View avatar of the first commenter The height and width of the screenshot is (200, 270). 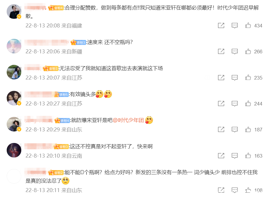[x=14, y=12]
